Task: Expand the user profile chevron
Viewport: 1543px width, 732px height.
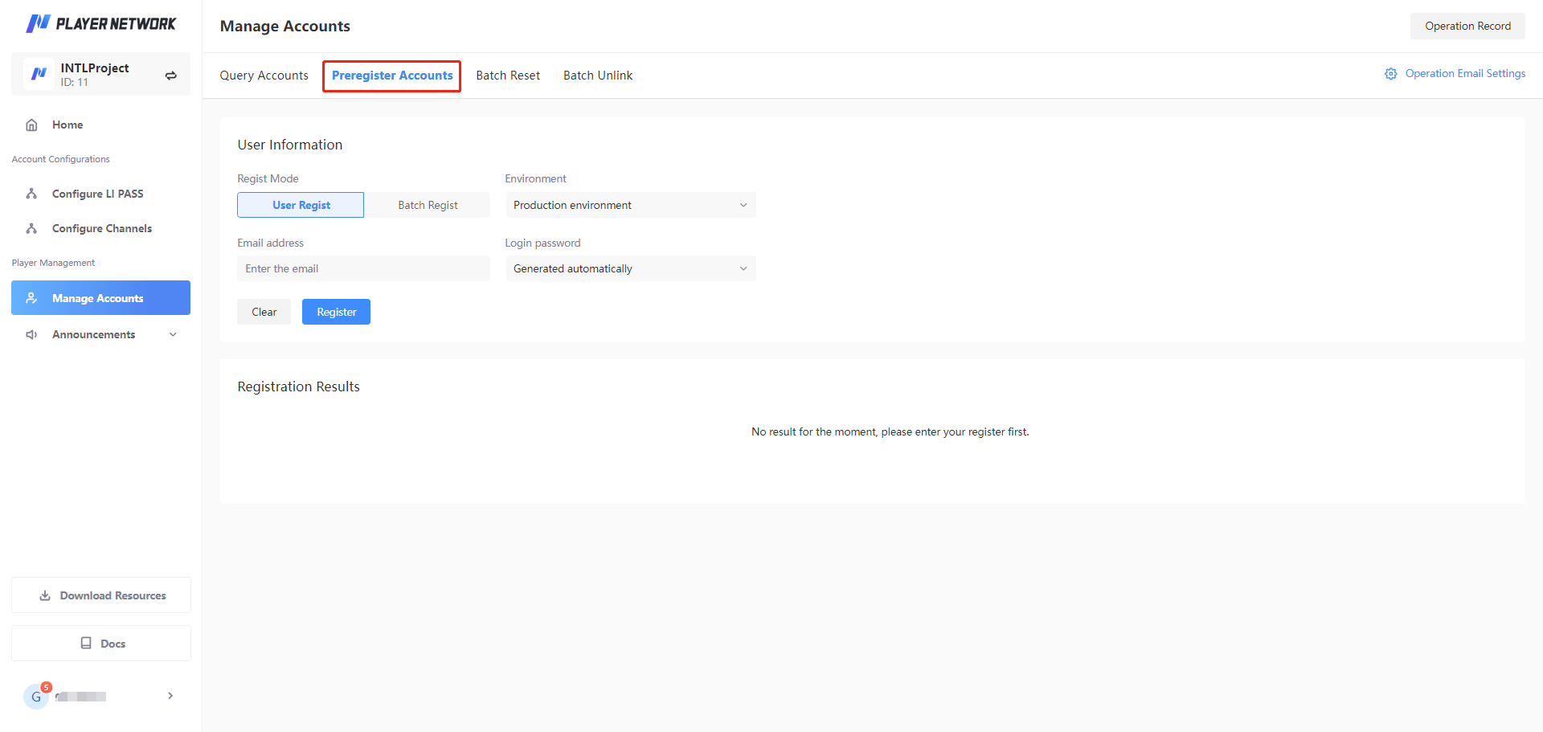Action: (170, 696)
